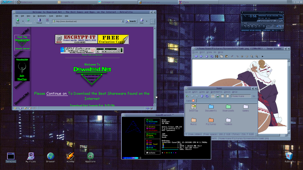
Task: Open the Back history dropdown arrow in RetroZilla
Action: point(23,21)
